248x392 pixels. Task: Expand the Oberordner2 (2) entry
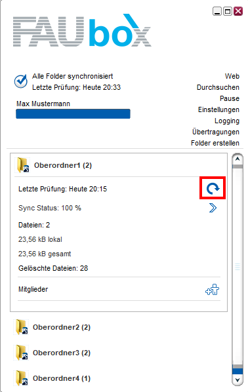[x=62, y=327]
